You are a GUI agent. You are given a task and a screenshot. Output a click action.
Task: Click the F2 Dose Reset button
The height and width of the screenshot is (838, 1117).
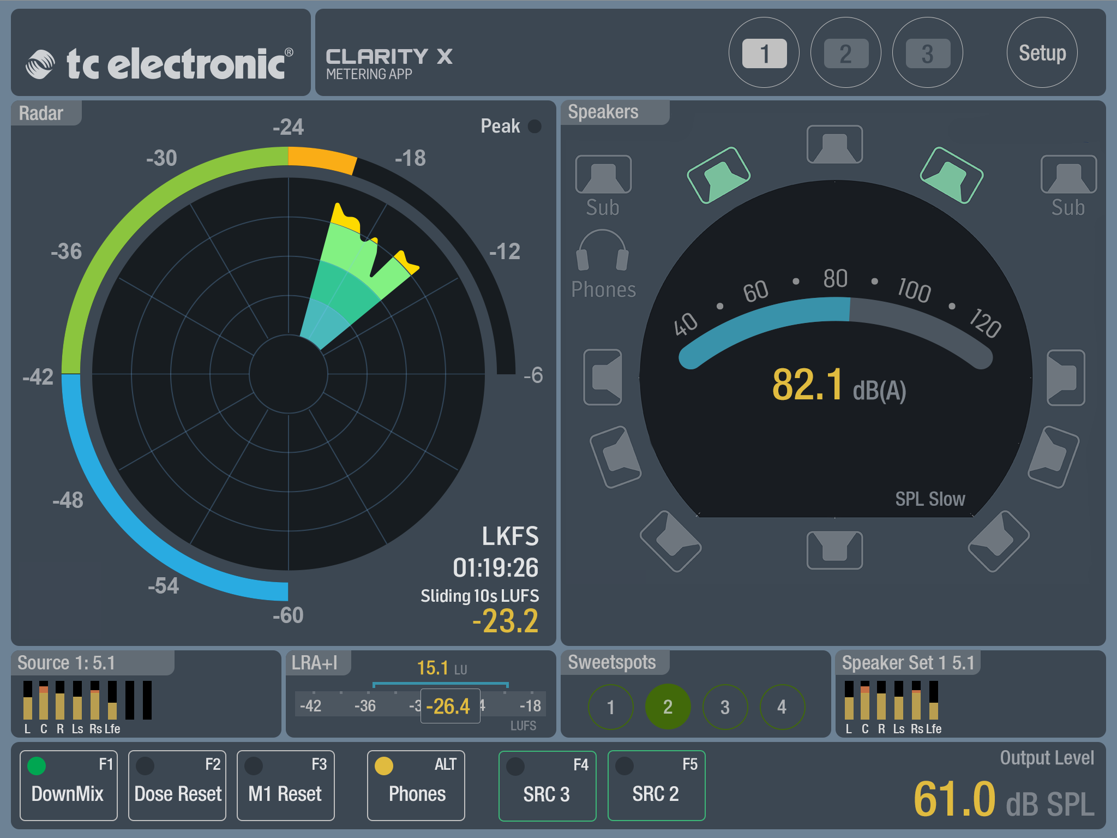click(x=177, y=785)
